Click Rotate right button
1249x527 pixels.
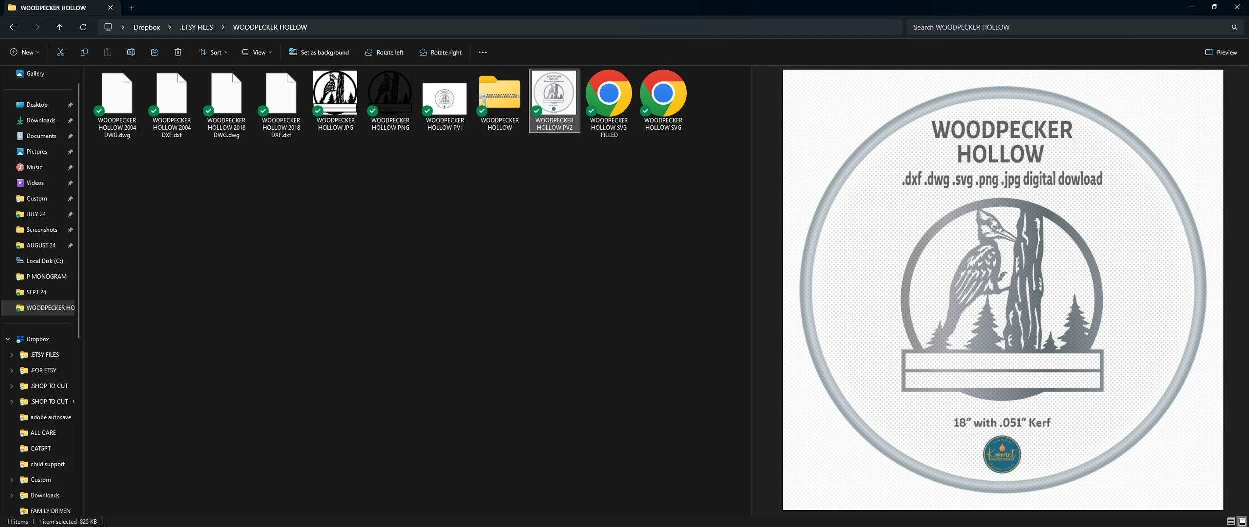[x=440, y=52]
